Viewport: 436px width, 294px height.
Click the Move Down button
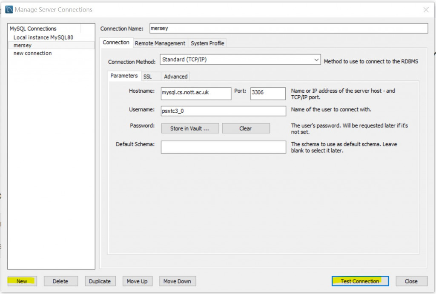pos(178,281)
